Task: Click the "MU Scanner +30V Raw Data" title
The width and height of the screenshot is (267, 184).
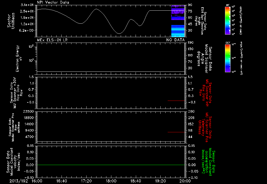Action: click(x=16, y=93)
